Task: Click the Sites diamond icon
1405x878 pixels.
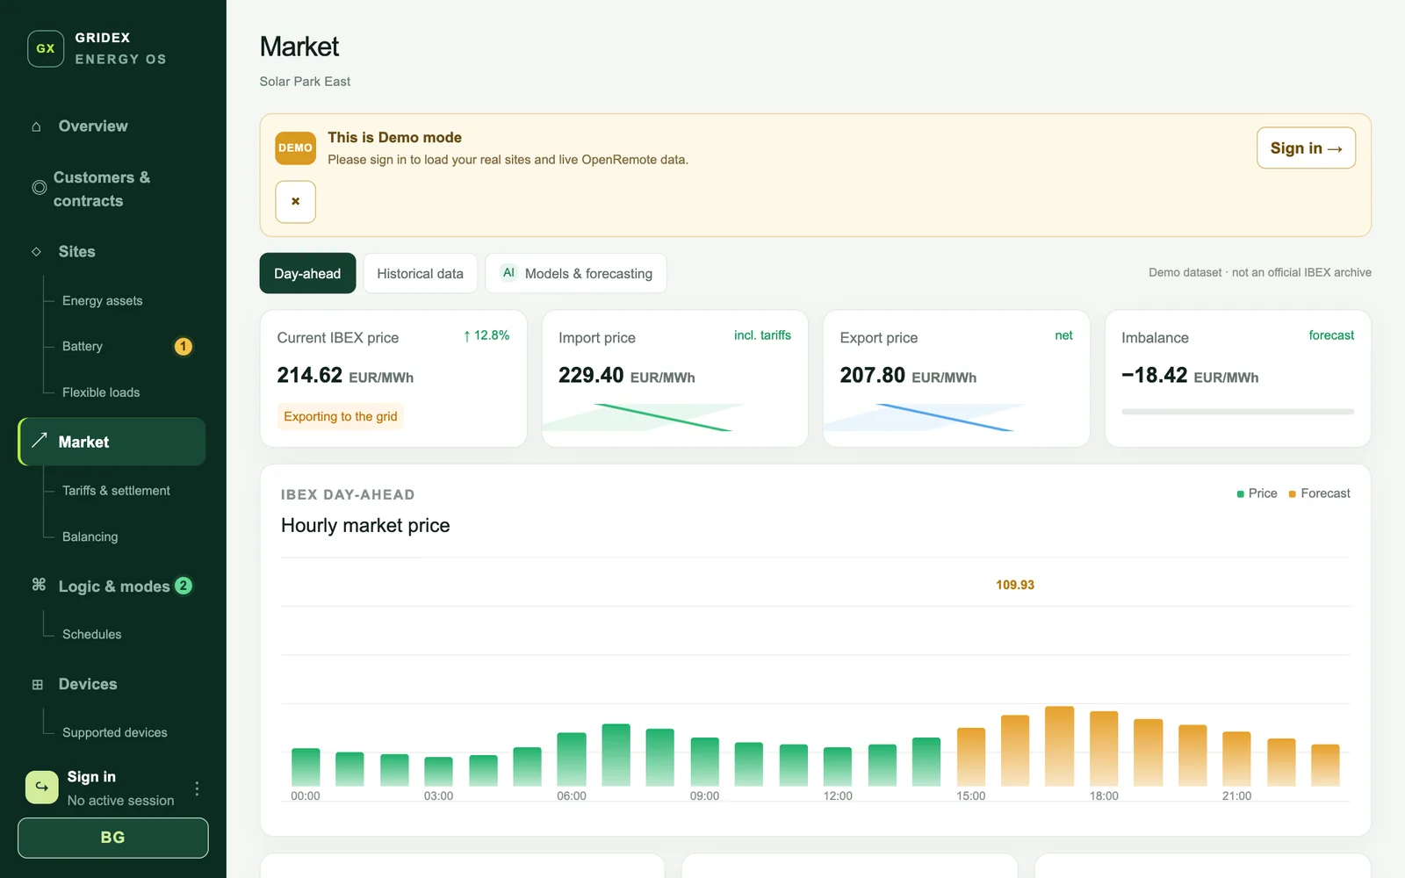Action: (36, 252)
